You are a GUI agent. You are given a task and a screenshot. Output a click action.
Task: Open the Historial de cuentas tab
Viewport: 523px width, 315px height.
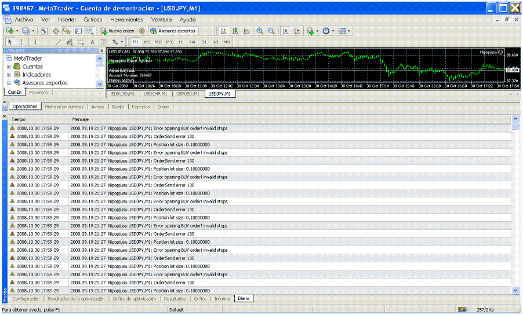pos(64,107)
